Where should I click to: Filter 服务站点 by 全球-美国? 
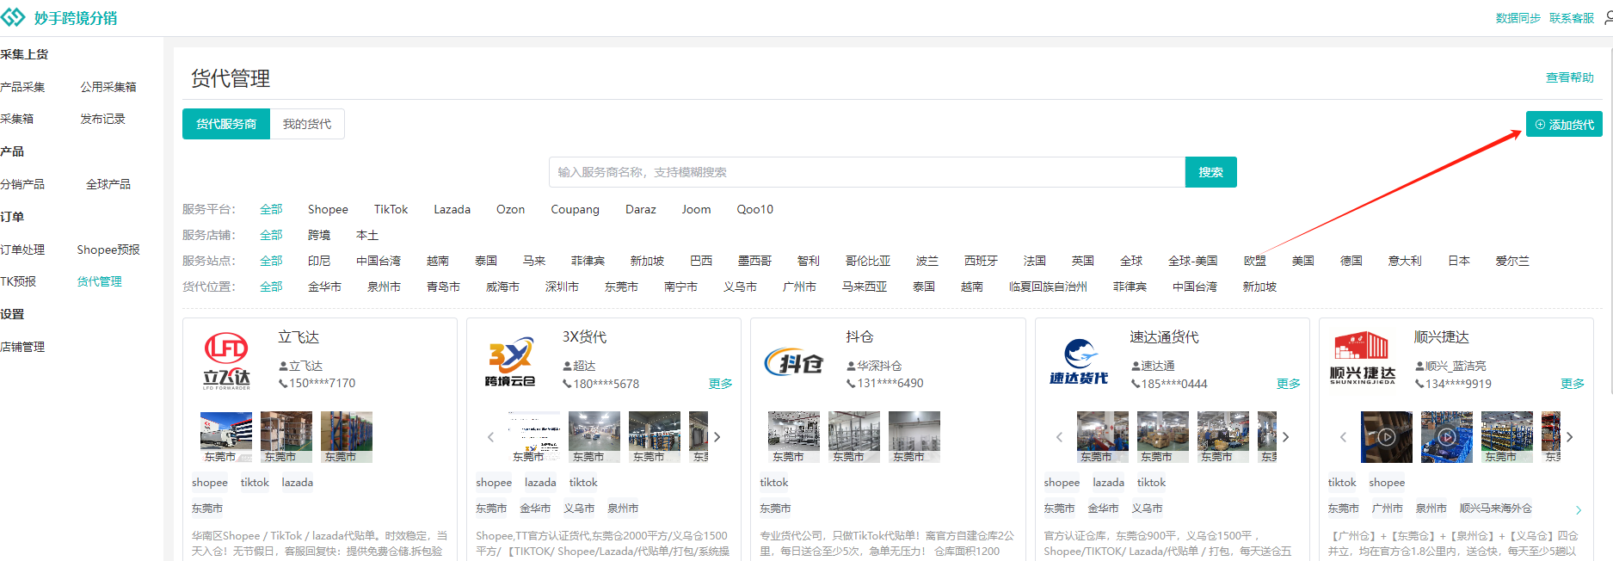tap(1192, 261)
